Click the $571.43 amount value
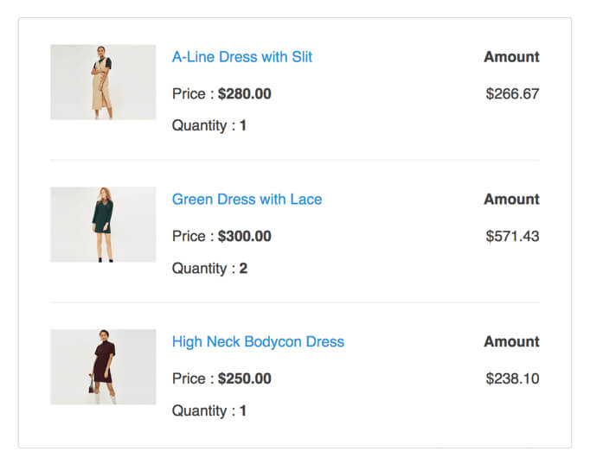590x464 pixels. pyautogui.click(x=512, y=236)
